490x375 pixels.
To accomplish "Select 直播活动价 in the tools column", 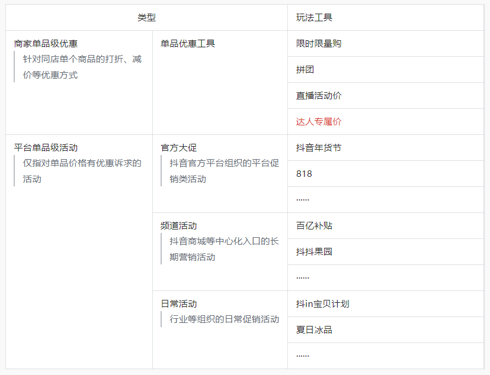I will pos(319,96).
